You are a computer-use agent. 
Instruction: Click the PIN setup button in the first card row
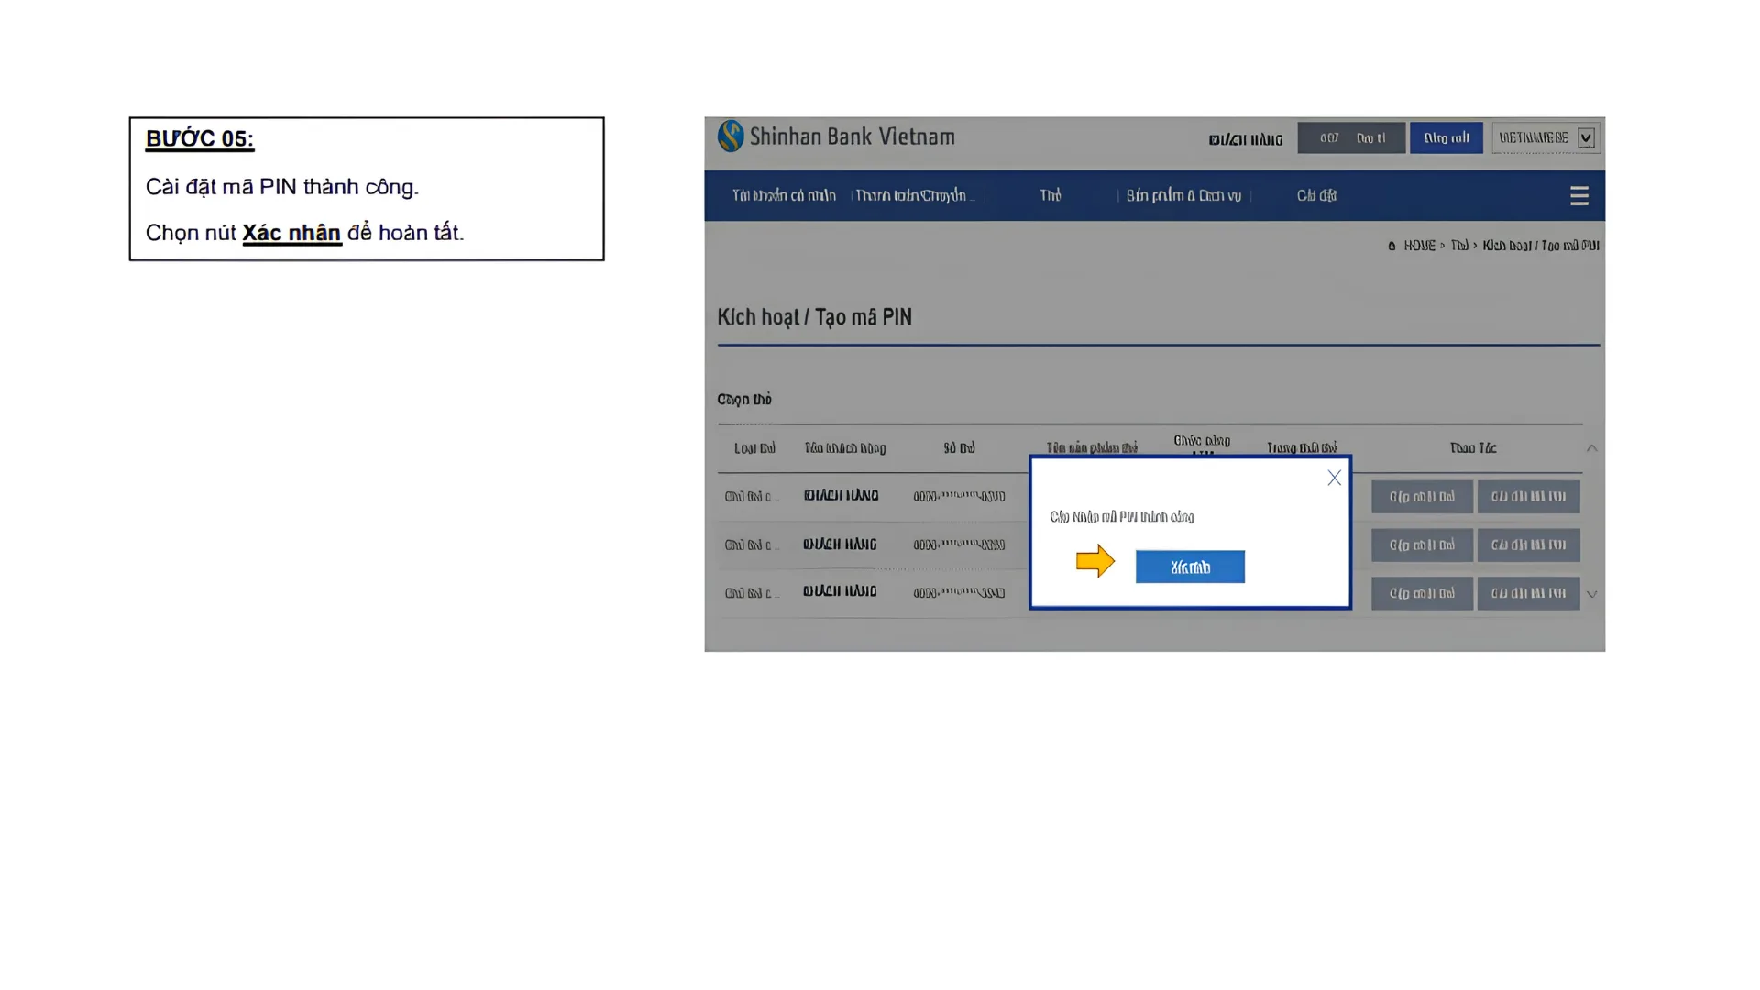[1528, 497]
